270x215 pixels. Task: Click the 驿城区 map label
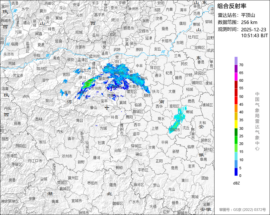(136, 146)
